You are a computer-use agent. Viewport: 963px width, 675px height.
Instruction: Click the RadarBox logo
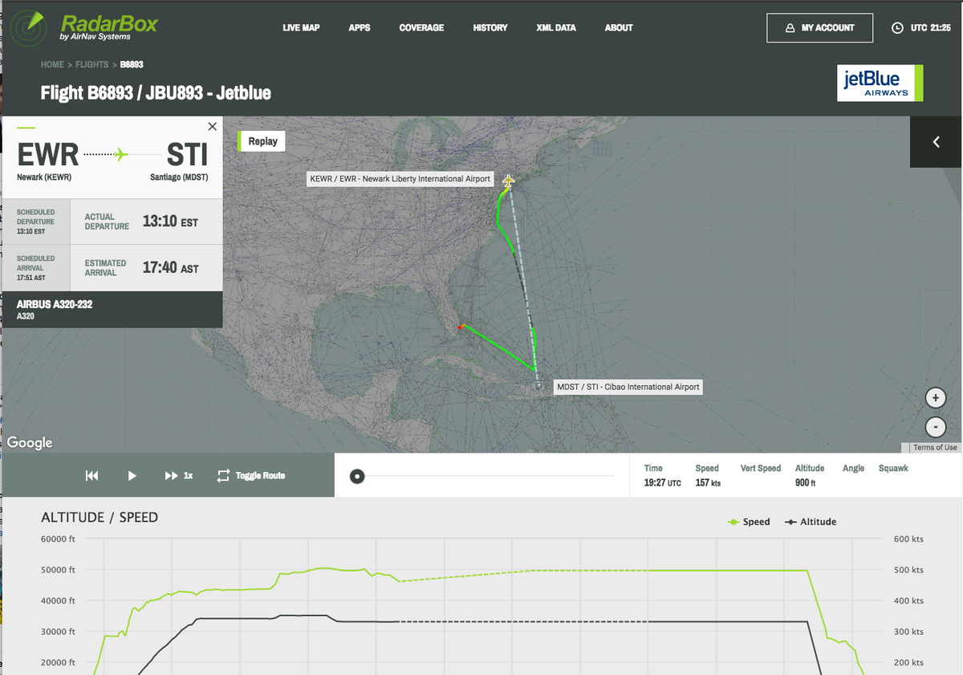click(86, 26)
